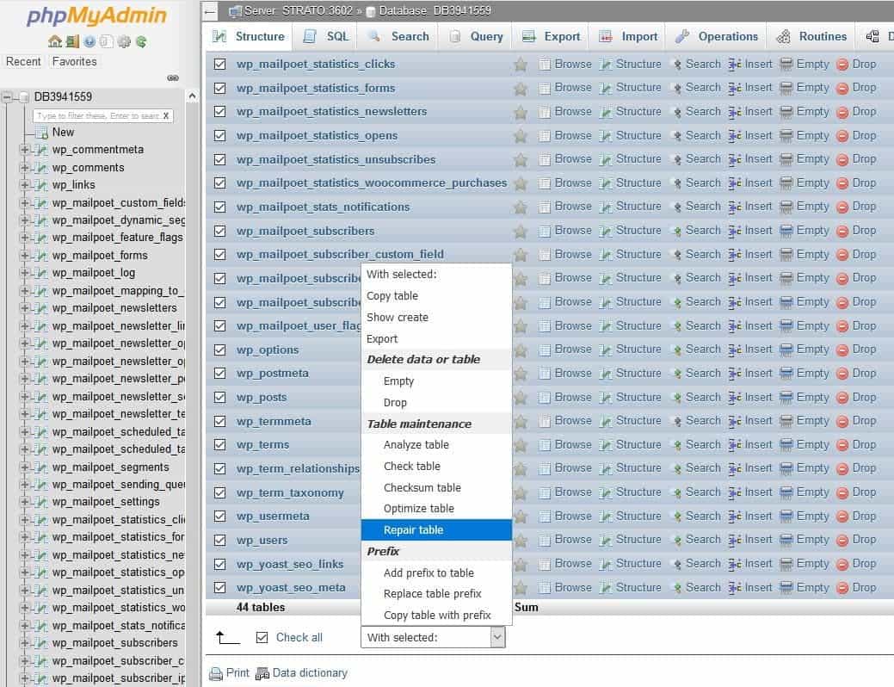Expand wp_mailpoet_log tree node

pyautogui.click(x=24, y=273)
